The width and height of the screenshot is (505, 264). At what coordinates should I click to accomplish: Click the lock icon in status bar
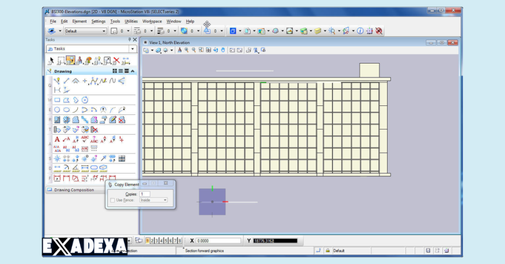click(327, 251)
